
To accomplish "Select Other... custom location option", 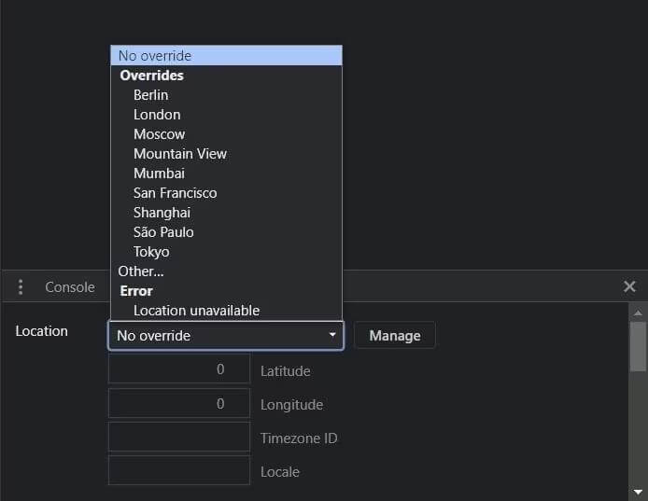I will click(x=227, y=271).
